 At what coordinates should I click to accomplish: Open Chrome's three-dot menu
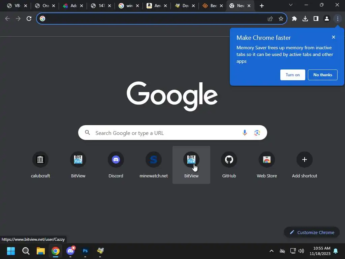tap(338, 19)
